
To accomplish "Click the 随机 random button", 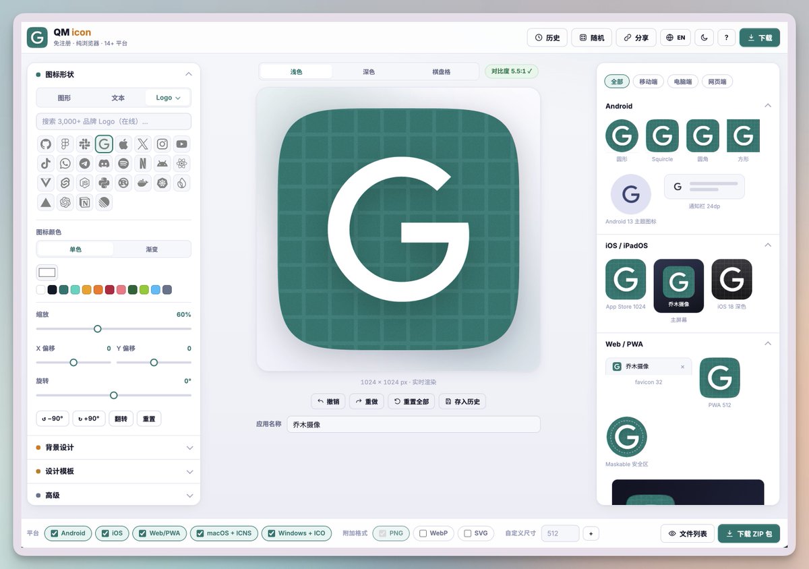I will tap(592, 38).
